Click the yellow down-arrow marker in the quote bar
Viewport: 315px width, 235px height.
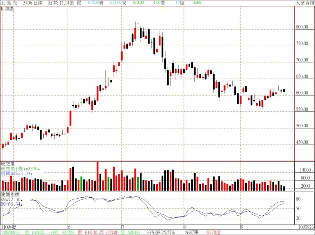pos(163,8)
